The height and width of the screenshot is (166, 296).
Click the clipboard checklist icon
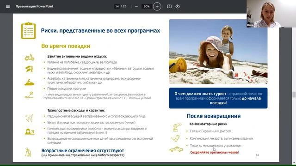[28, 30]
